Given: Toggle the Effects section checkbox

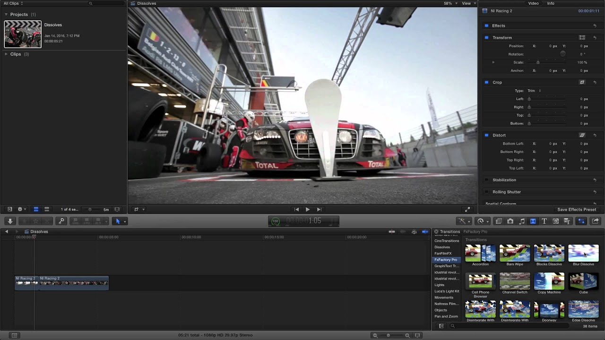Looking at the screenshot, I should (486, 25).
